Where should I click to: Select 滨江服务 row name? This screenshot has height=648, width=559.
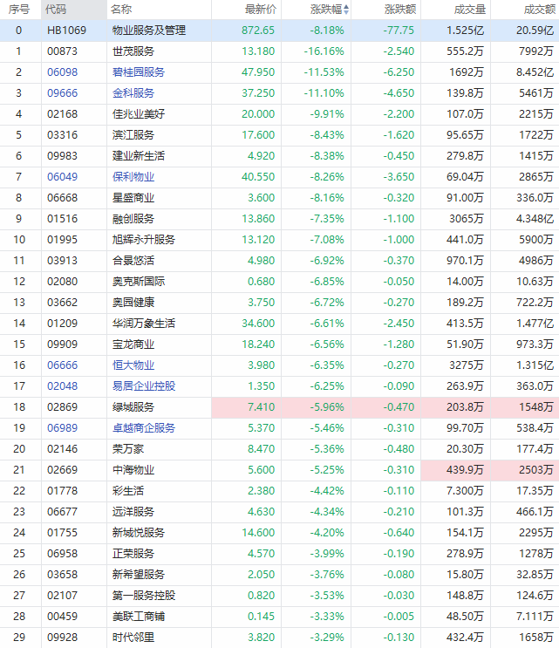[133, 134]
